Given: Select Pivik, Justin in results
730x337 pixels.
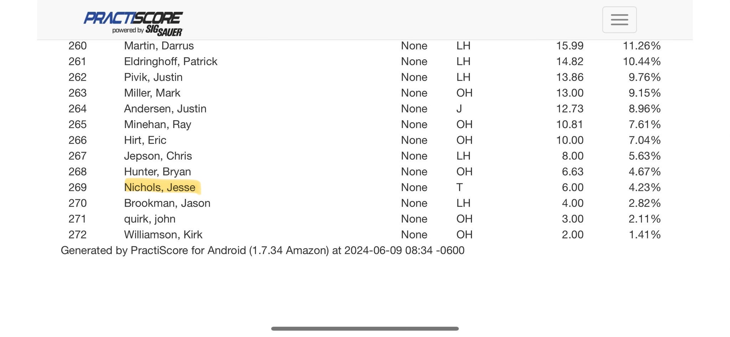Looking at the screenshot, I should [x=153, y=77].
